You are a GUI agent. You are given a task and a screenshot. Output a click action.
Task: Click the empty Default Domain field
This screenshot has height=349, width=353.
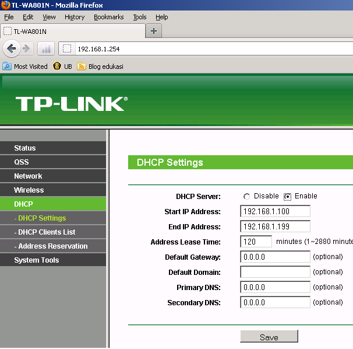pos(275,272)
